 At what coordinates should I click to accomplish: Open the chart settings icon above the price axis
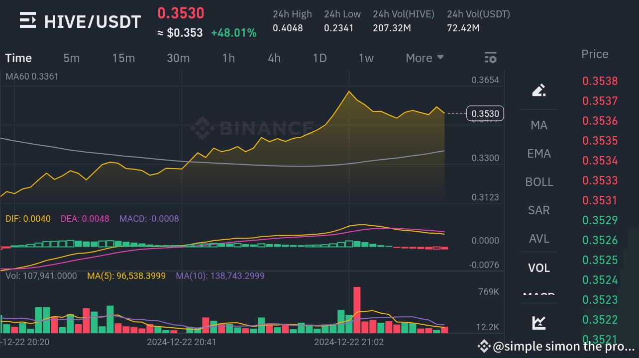(x=491, y=58)
